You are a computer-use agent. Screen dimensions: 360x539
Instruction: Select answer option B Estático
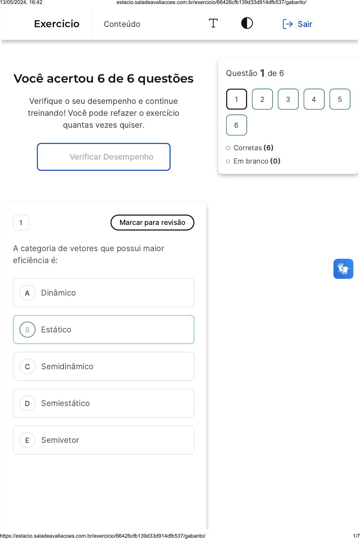coord(104,330)
